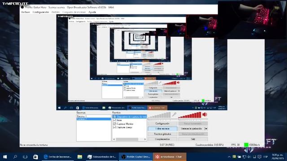This screenshot has height=161, width=287.
Task: Click the Fuentes globales button
Action: click(x=162, y=134)
